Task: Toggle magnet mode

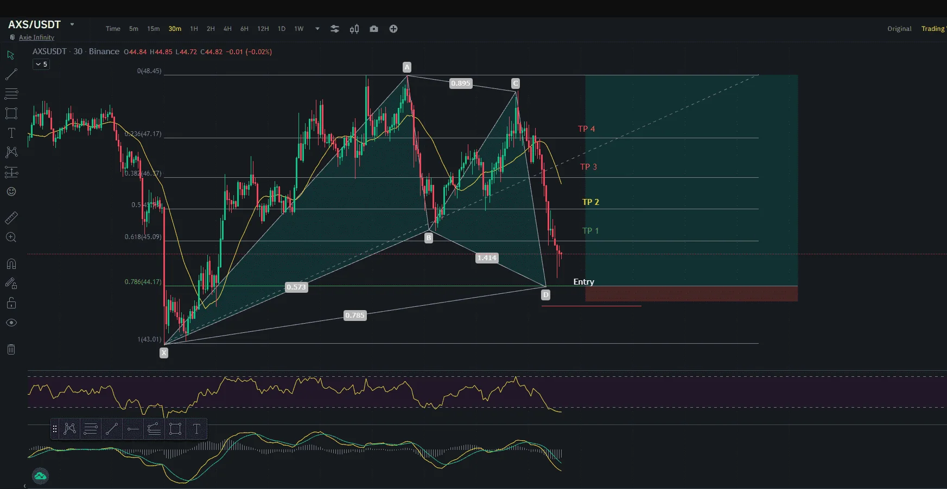Action: pyautogui.click(x=11, y=264)
